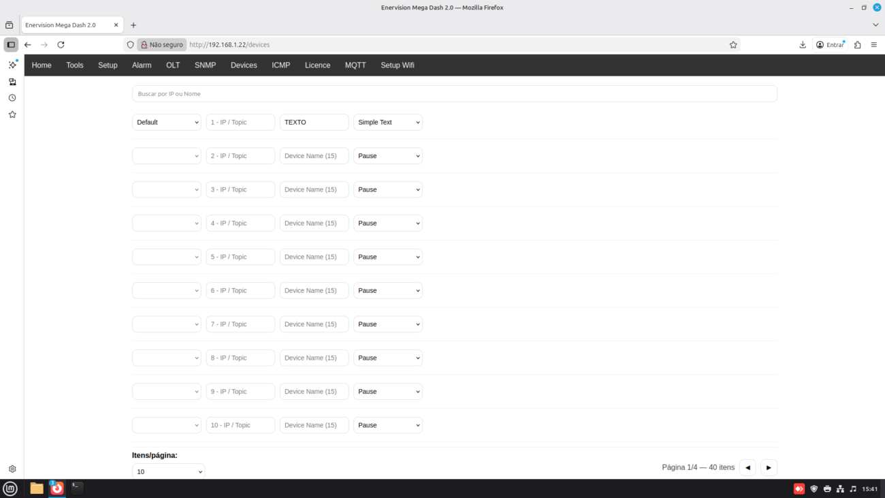Reload the page with the refresh icon
Screen dimensions: 885x498
tap(61, 45)
